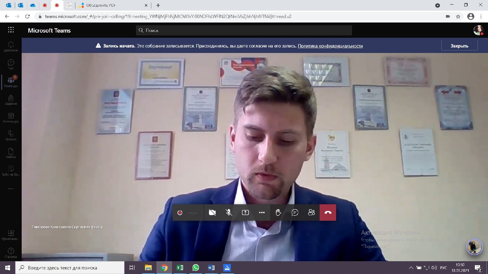Screen dimensions: 488x274
Task: Open the Calendar in the sidebar
Action: tap(11, 118)
